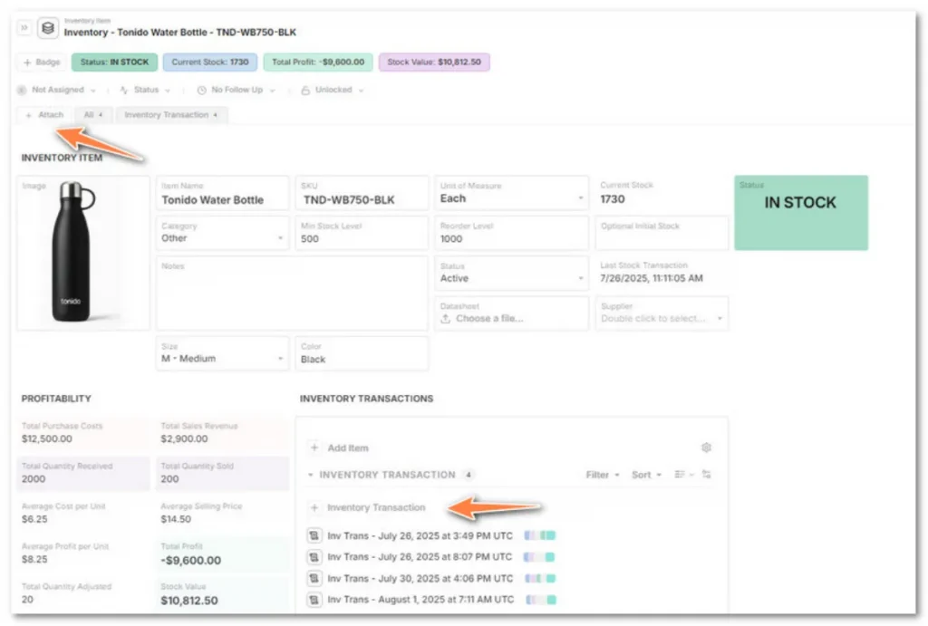Click the assignee avatar beside Not Assigned
Screen dimensions: 928x626
(x=22, y=90)
